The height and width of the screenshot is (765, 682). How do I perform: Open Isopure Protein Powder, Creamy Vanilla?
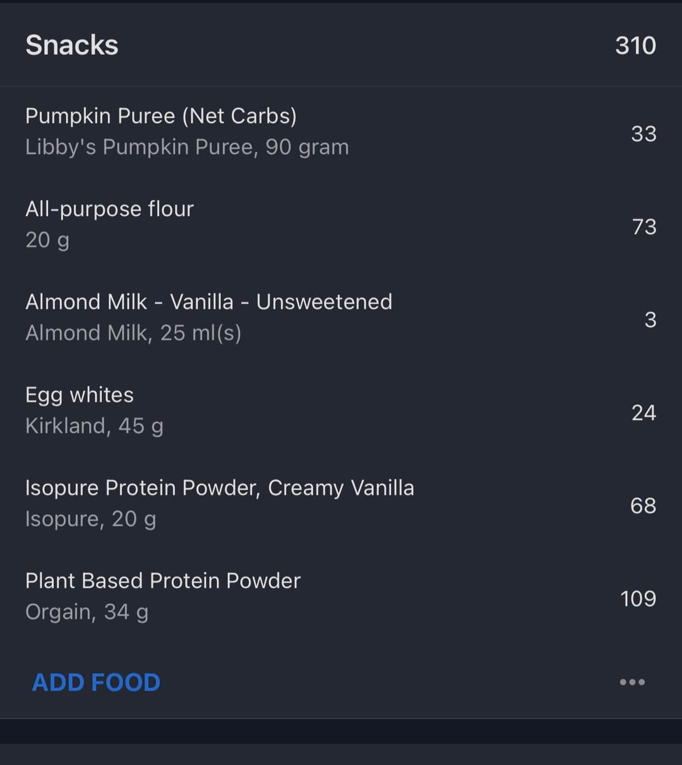[220, 488]
